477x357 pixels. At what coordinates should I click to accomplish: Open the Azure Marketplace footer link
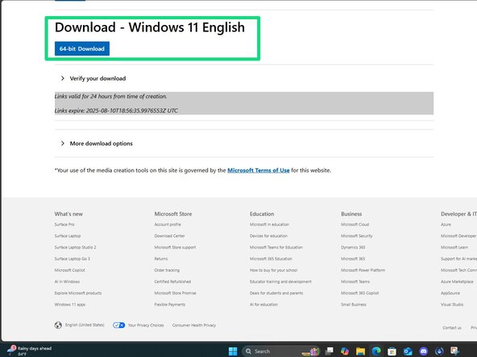click(x=457, y=281)
